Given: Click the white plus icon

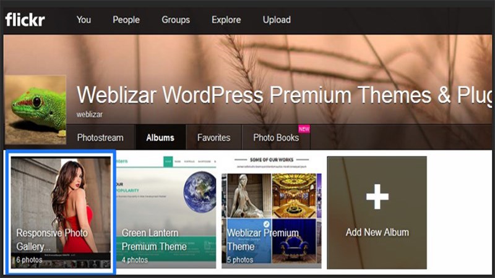Looking at the screenshot, I should pos(377,196).
